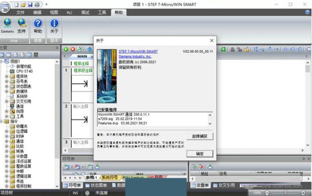Click the Insert Box icon in editor toolbar
Screen dimensions: 312x196
pyautogui.click(x=300, y=49)
